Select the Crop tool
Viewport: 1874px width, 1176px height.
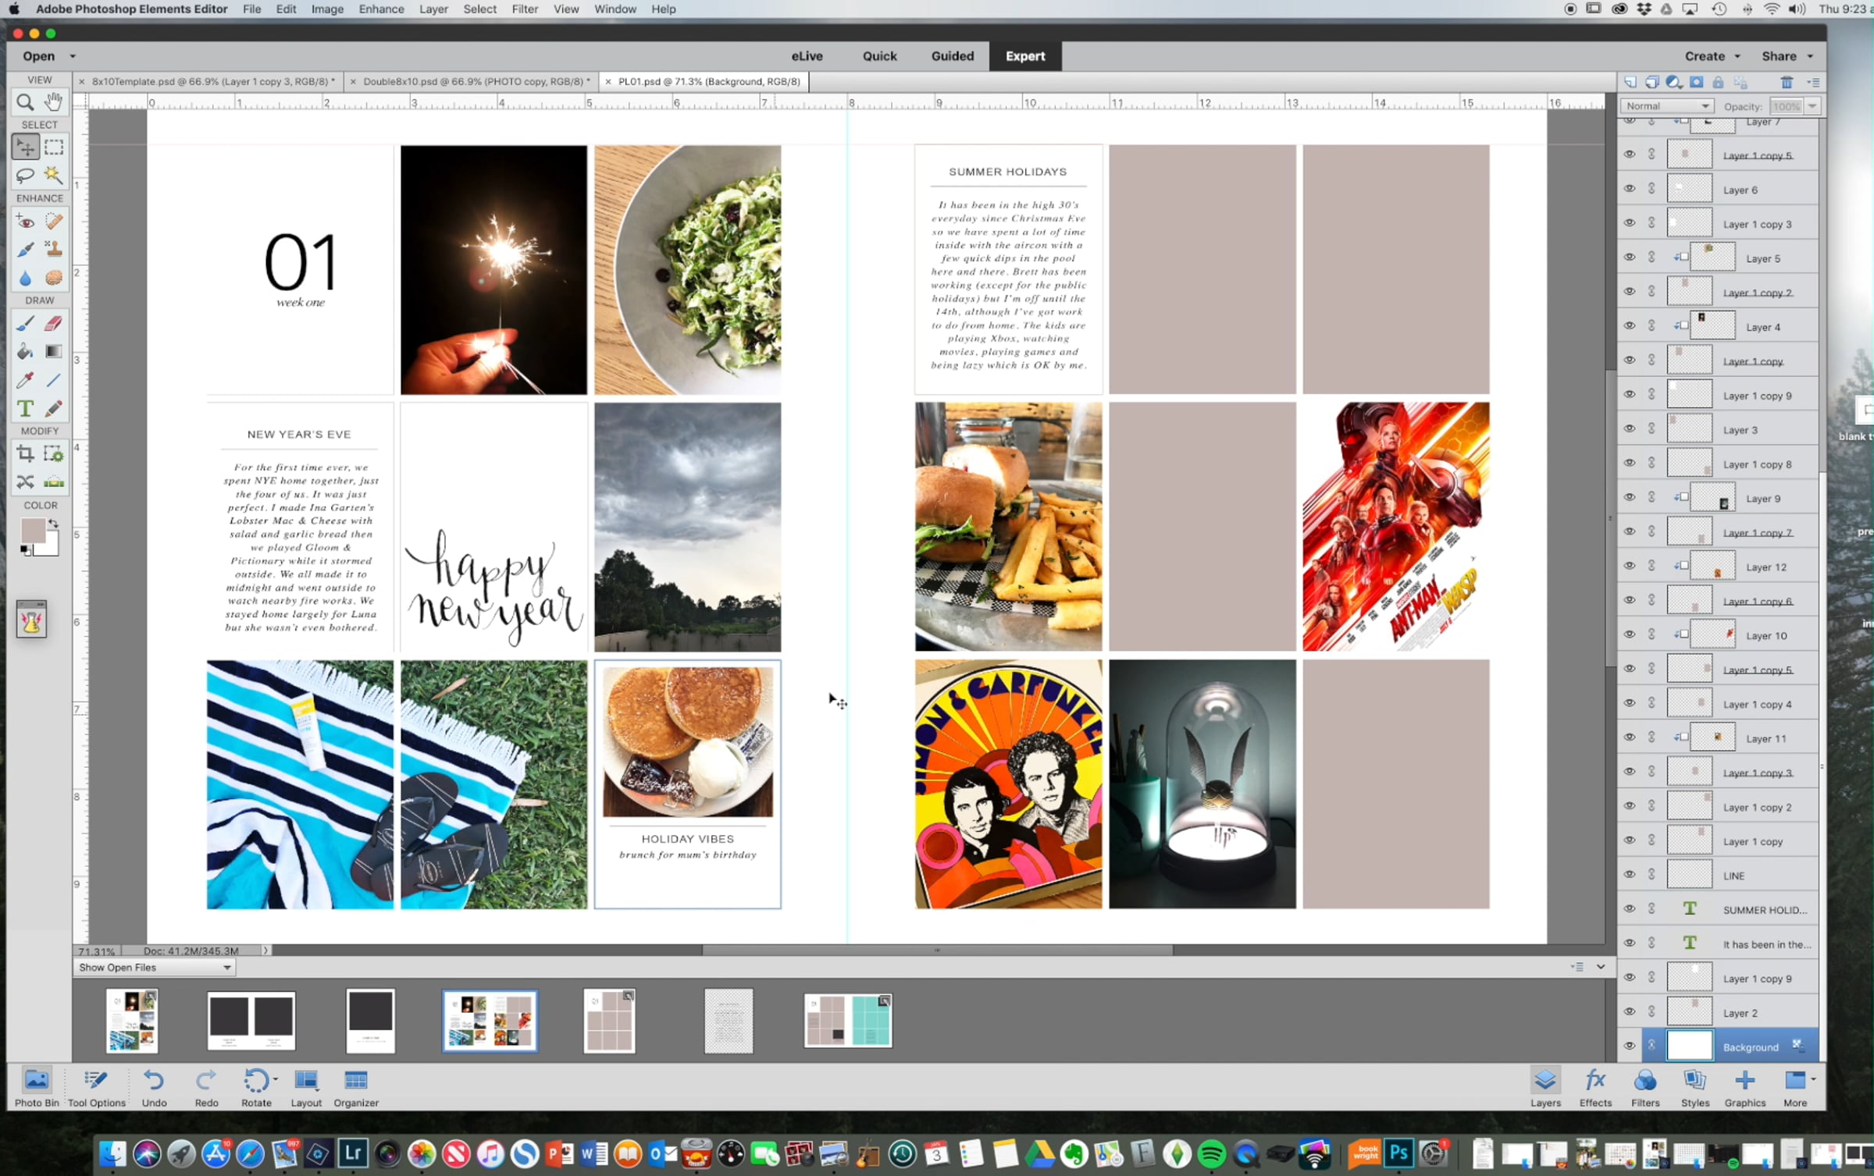[x=25, y=453]
